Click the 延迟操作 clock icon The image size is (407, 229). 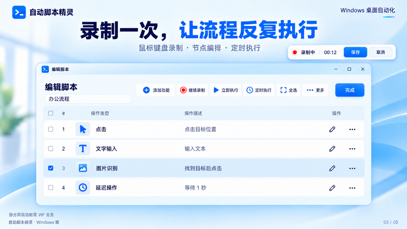tap(83, 188)
